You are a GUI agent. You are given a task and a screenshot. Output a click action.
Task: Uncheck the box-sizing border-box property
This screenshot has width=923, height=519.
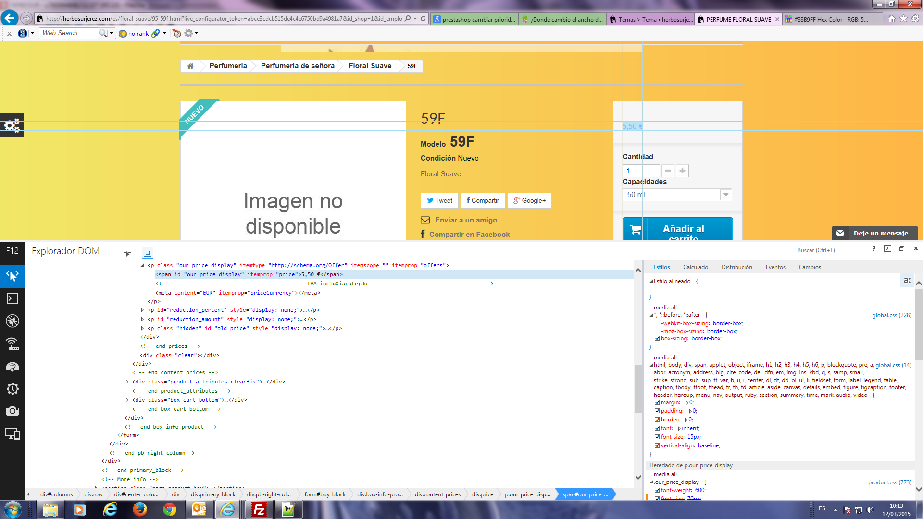pyautogui.click(x=657, y=339)
